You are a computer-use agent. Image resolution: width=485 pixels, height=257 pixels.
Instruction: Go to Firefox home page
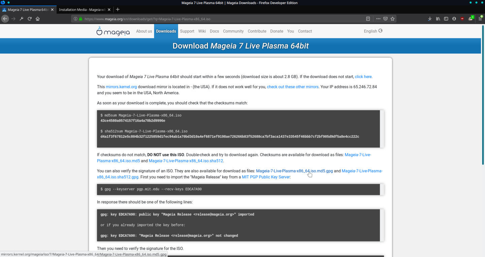(x=38, y=19)
